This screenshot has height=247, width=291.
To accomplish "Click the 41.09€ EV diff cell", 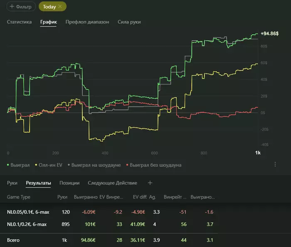I will (138, 224).
